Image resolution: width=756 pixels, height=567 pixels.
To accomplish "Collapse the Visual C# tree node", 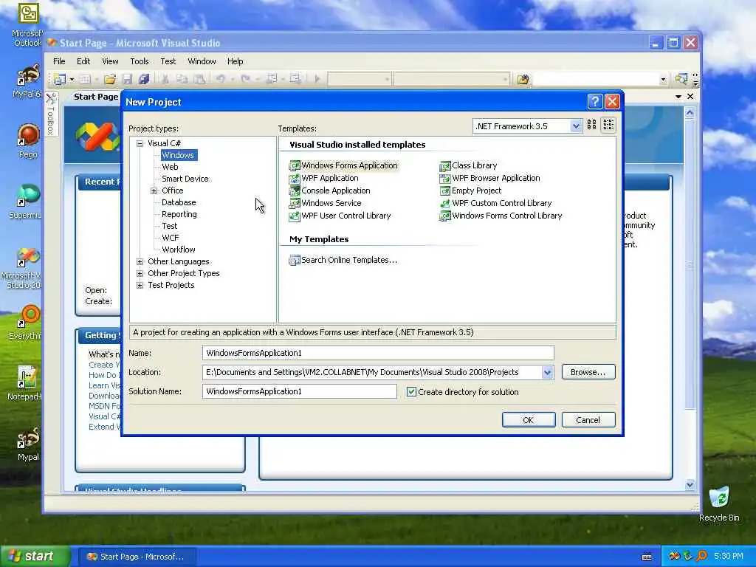I will point(140,143).
